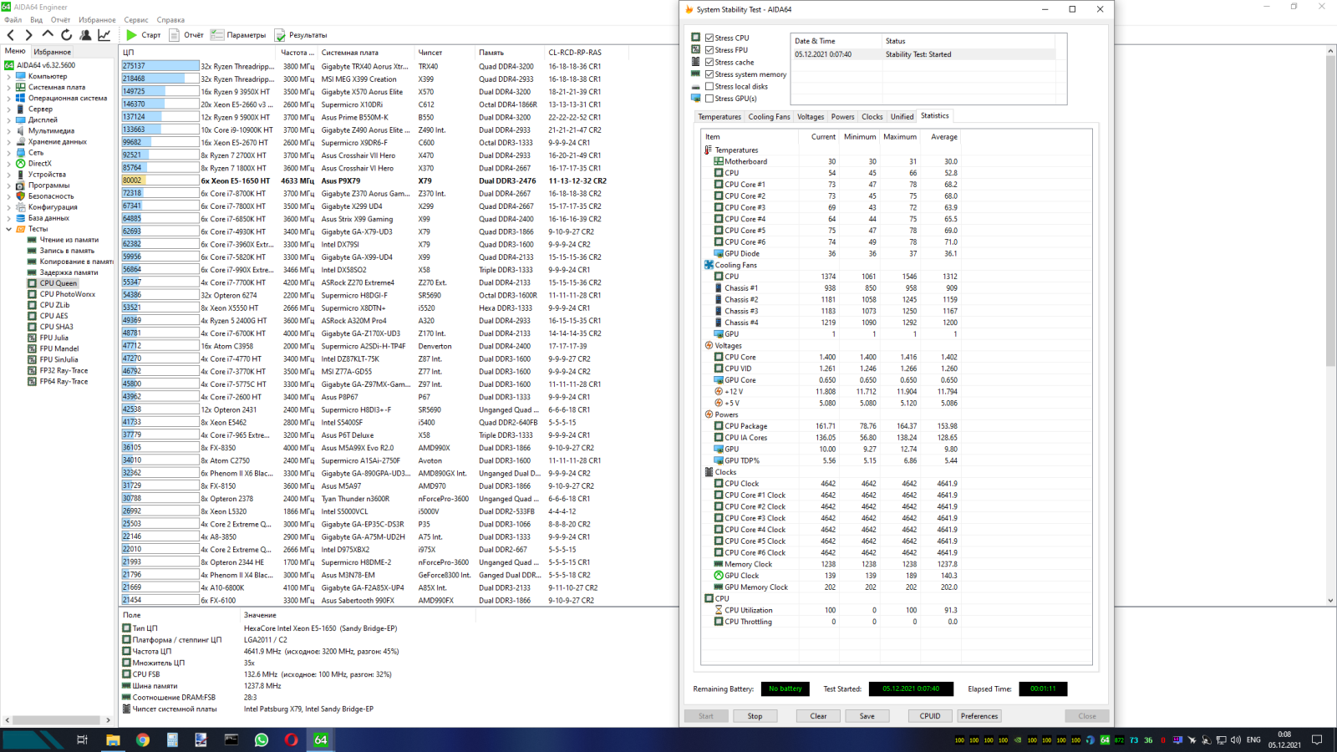This screenshot has height=752, width=1337.
Task: Enable the Stress GPU(s) checkbox
Action: point(709,99)
